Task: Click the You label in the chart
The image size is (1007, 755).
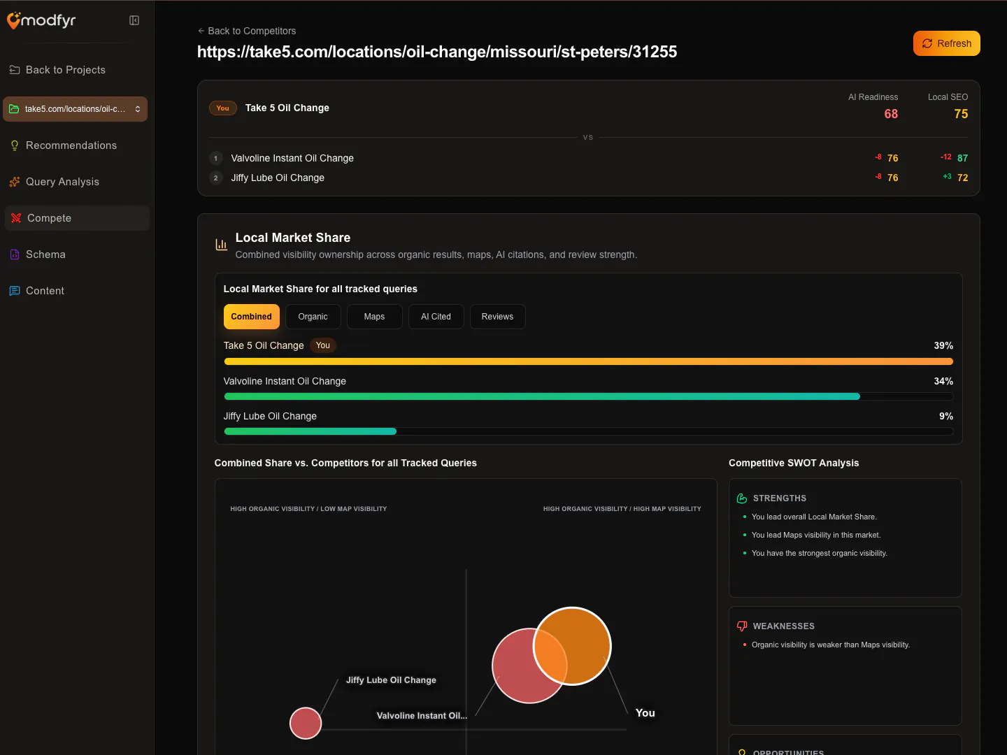Action: (645, 713)
